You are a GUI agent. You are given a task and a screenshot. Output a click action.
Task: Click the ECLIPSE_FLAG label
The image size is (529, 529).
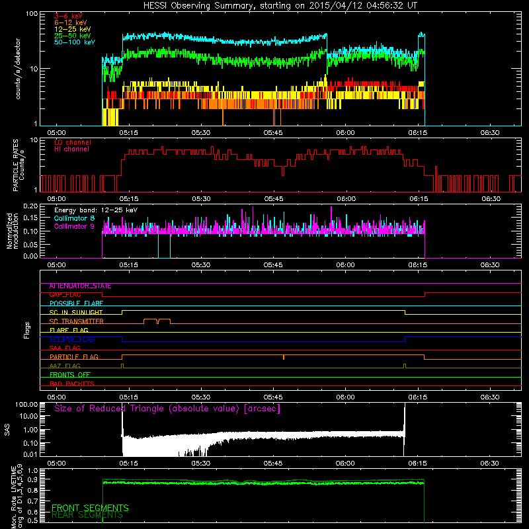click(72, 339)
